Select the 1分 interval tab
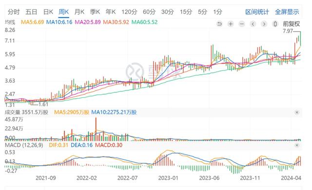 (x=217, y=12)
